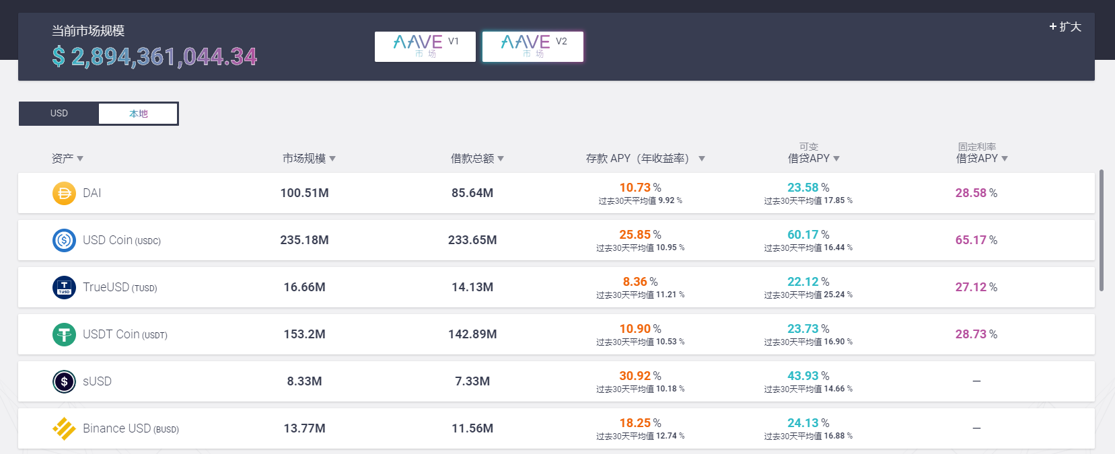Click USDC stable borrow APY 65.17 %
1115x454 pixels.
pyautogui.click(x=976, y=240)
